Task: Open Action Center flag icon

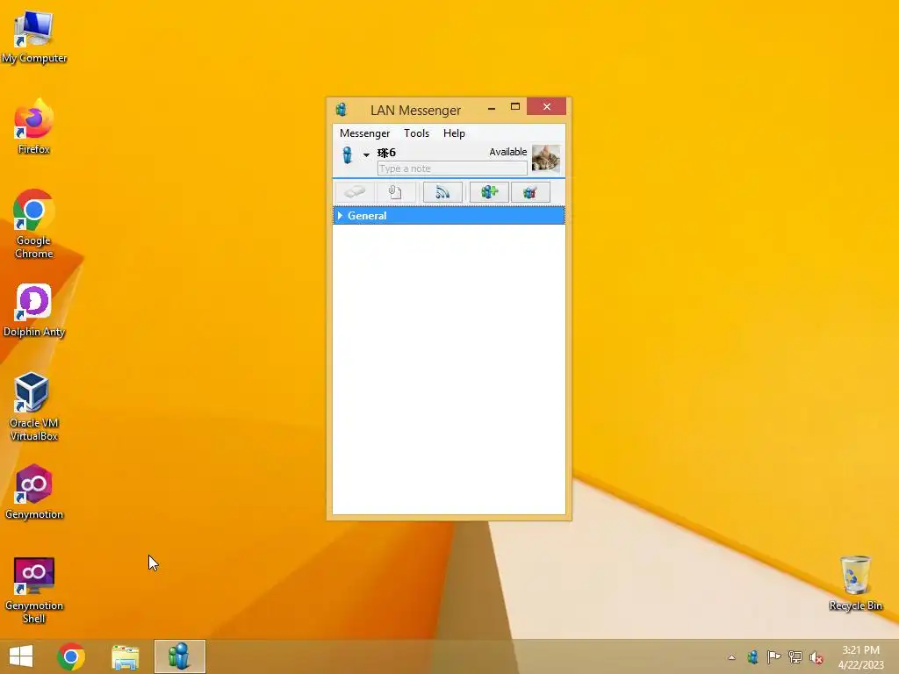Action: 773,657
